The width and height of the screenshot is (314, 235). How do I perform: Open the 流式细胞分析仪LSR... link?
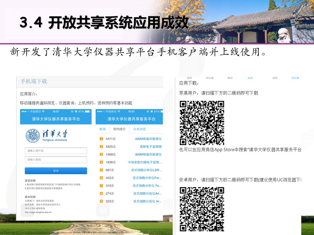click(x=147, y=170)
